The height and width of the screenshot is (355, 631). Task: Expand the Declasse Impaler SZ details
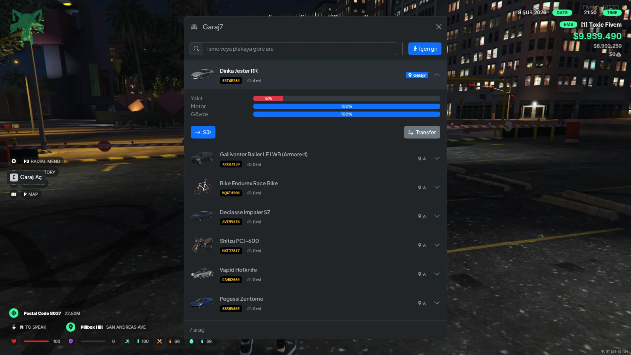click(437, 216)
